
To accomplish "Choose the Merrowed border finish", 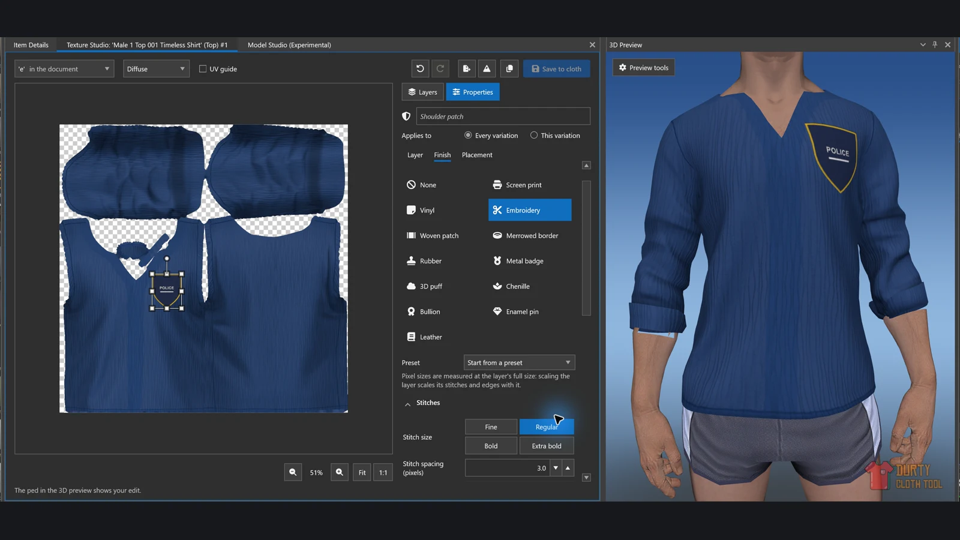I will [530, 236].
